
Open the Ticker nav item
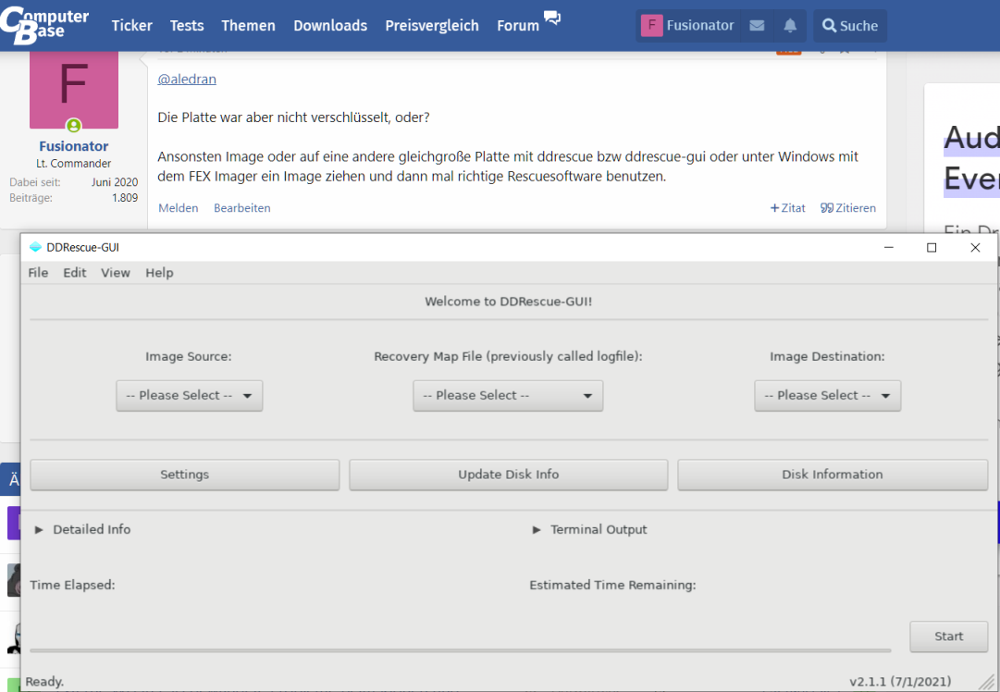click(132, 26)
